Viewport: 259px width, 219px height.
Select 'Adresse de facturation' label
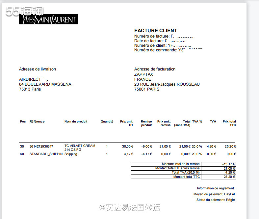click(x=155, y=69)
